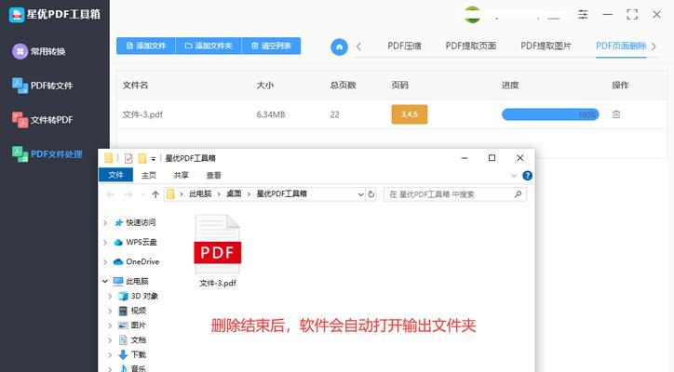Click the 星优PDF工具箱 app logo
Image resolution: width=674 pixels, height=372 pixels.
click(17, 15)
